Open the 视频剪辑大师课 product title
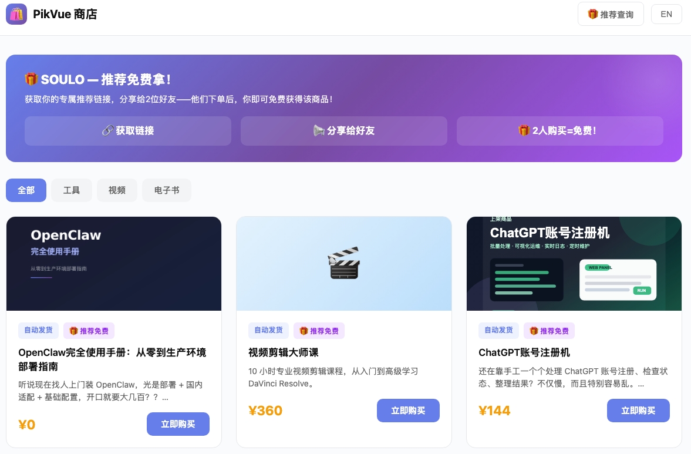Screen dimensions: 691x454 pyautogui.click(x=284, y=352)
